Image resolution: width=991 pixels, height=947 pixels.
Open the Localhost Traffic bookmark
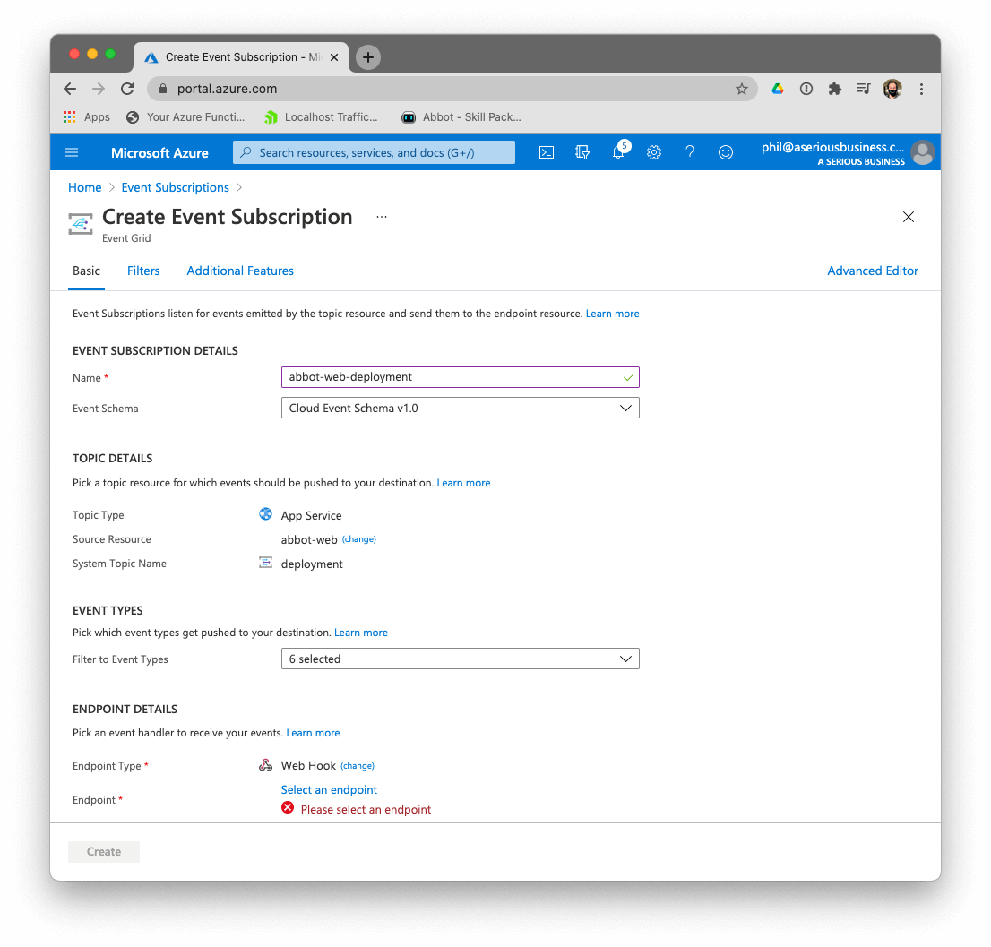[321, 116]
